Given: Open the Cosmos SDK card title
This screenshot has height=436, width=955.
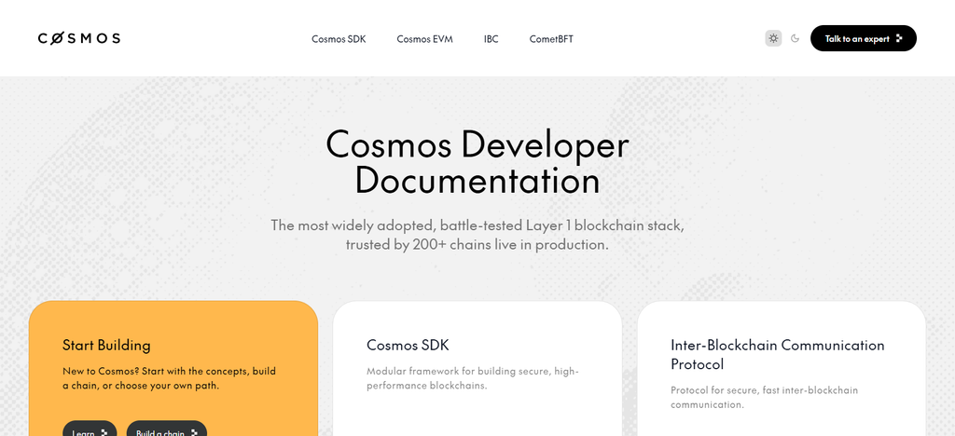Looking at the screenshot, I should point(408,346).
